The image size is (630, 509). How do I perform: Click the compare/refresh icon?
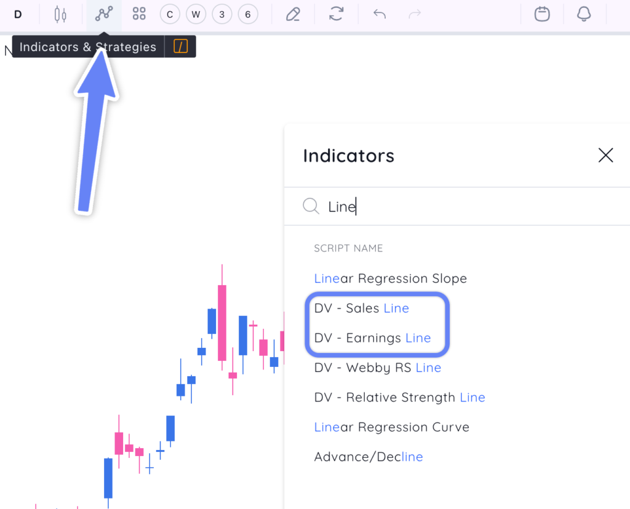tap(336, 14)
